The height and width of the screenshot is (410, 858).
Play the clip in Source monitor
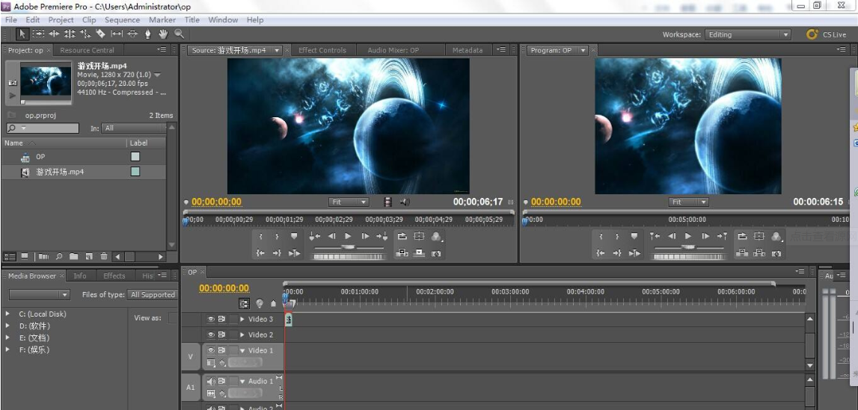click(348, 236)
